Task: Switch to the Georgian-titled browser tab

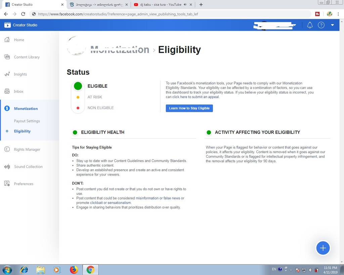Action: coord(98,4)
